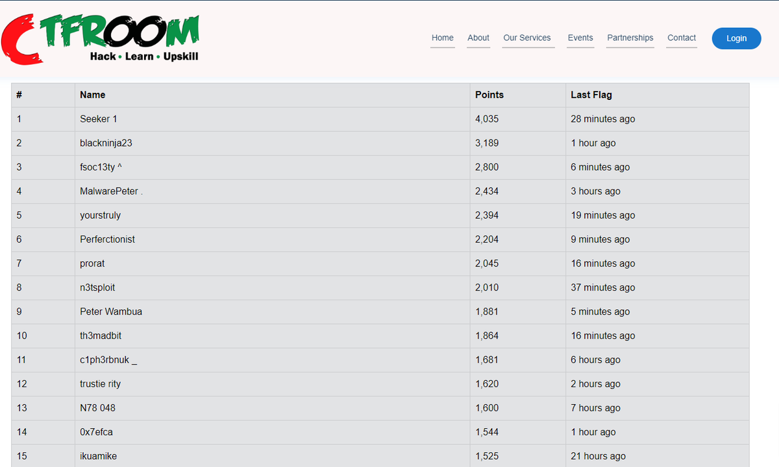Click the '21 hours ago' cell
The height and width of the screenshot is (467, 779).
tap(657, 456)
